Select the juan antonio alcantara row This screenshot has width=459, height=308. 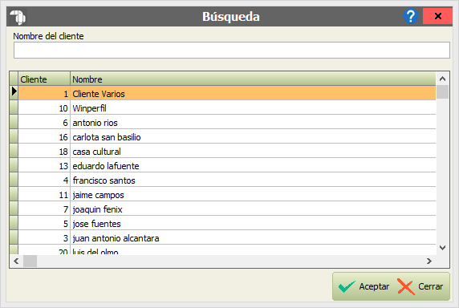pos(227,238)
